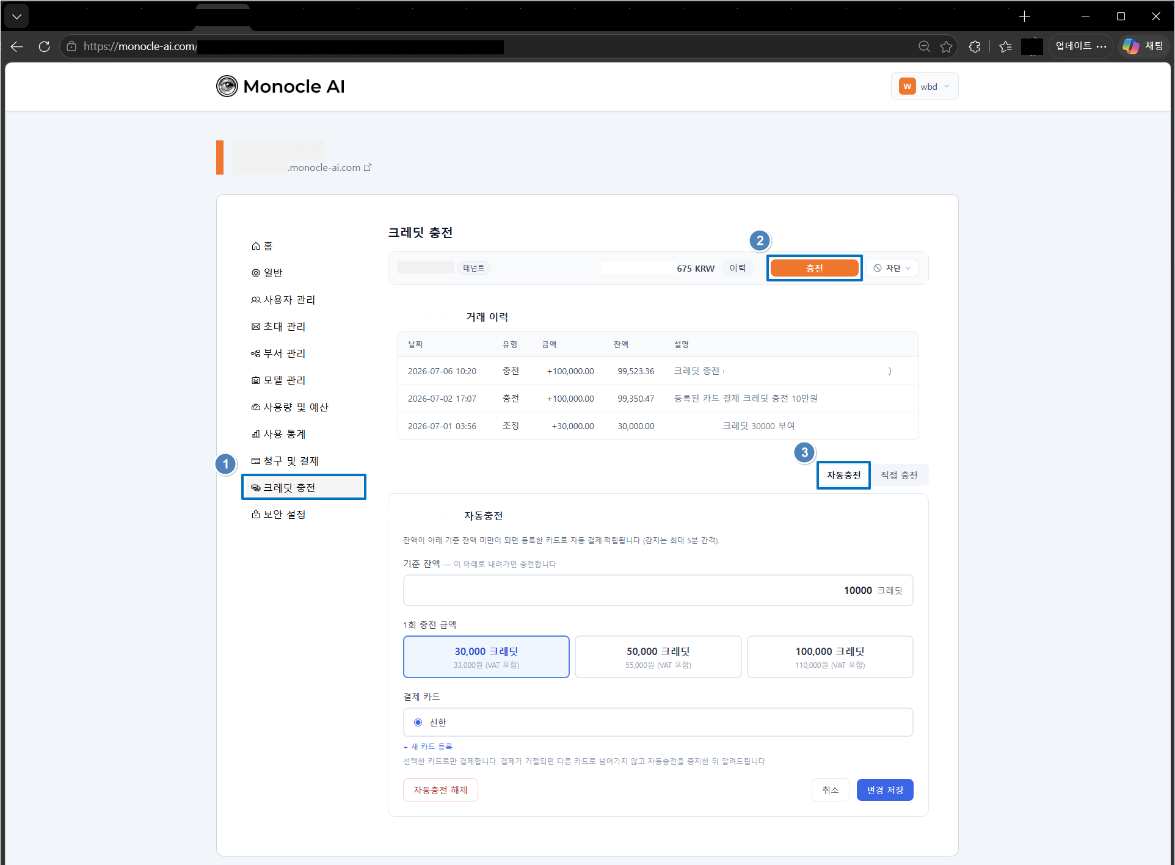Click the zoom magnifier icon in address bar

point(924,46)
